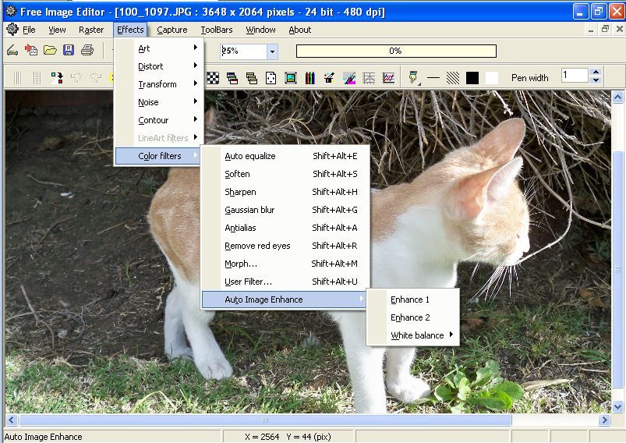Viewport: 626px width, 443px height.
Task: Click the scanner acquire icon
Action: [x=12, y=51]
